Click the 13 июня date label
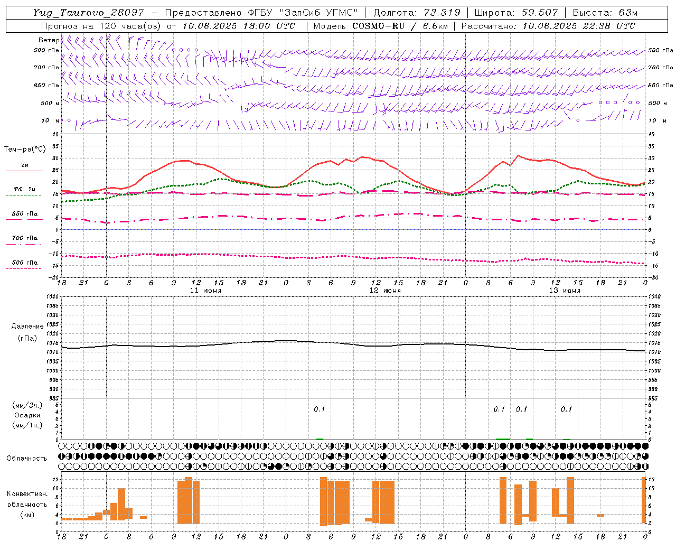This screenshot has width=676, height=541. click(565, 291)
